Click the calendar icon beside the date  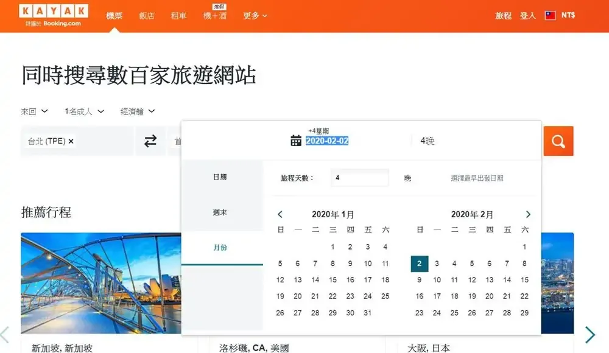(x=296, y=141)
